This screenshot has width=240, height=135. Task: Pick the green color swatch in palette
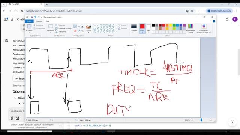click(x=174, y=25)
